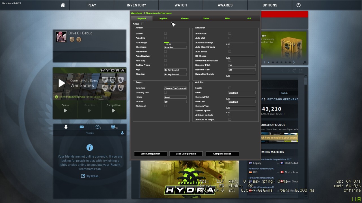Adjust the FOV Range slider
Viewport: 362px width, 203px height.
coord(175,43)
